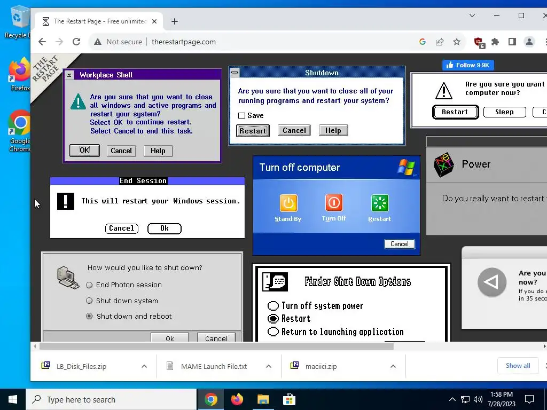Screen dimensions: 547x410
Task: Open the Chrome tab search chevron
Action: tap(472, 15)
